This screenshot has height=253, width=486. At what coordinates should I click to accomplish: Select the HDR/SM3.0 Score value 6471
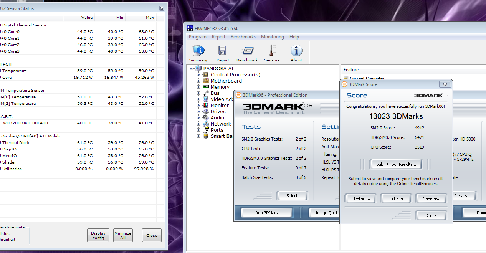pyautogui.click(x=419, y=137)
